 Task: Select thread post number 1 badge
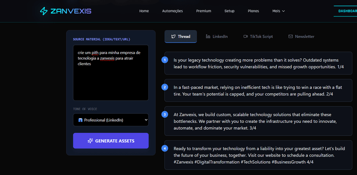165,60
